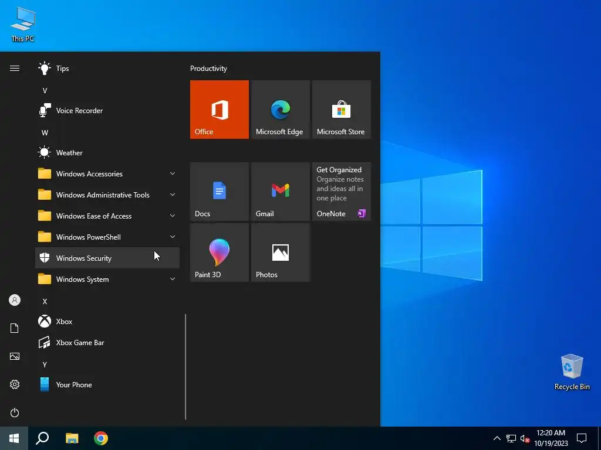The image size is (601, 450).
Task: Open the Weather app
Action: 107,153
